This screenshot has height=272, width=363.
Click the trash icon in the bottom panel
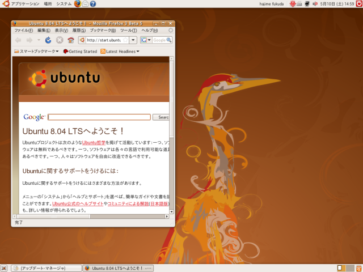click(x=359, y=268)
